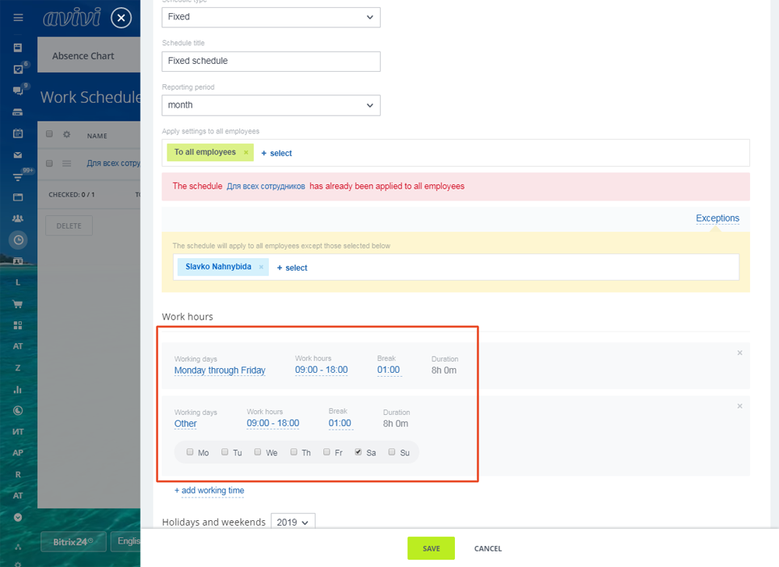Open the hamburger menu in the sidebar
Viewport: 779px width, 567px height.
click(19, 18)
